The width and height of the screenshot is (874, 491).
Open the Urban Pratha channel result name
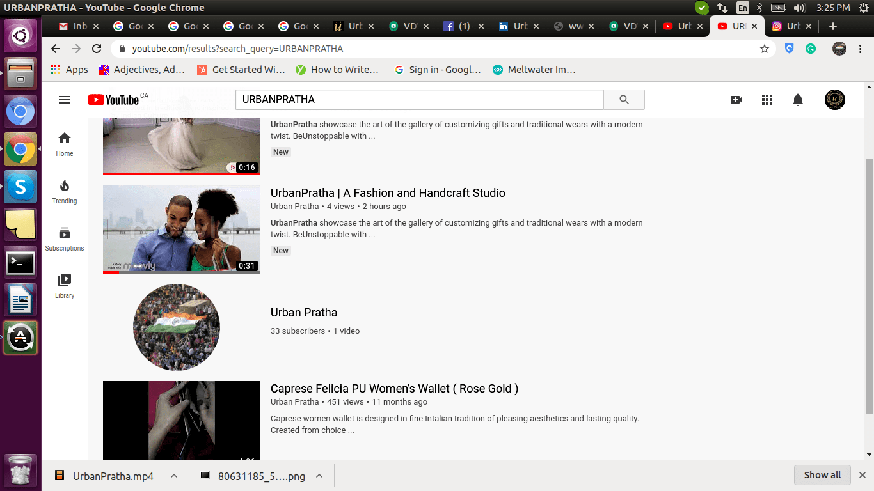tap(304, 312)
